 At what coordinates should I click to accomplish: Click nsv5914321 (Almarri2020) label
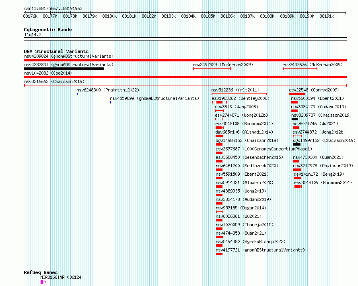point(245,183)
